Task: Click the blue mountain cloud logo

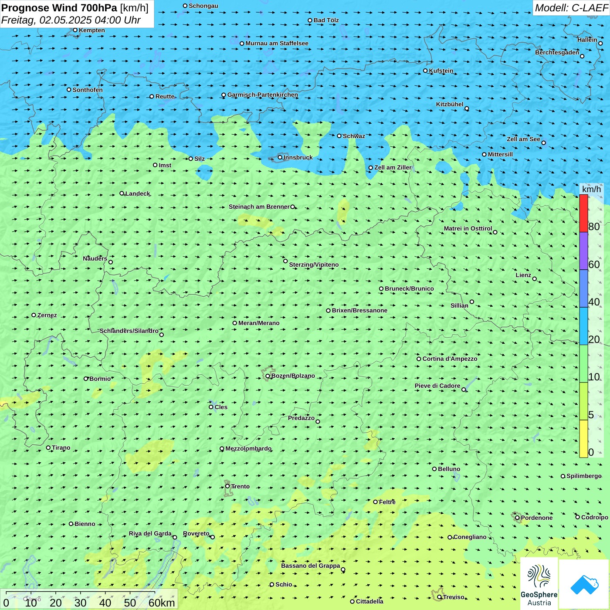Action: click(x=584, y=584)
